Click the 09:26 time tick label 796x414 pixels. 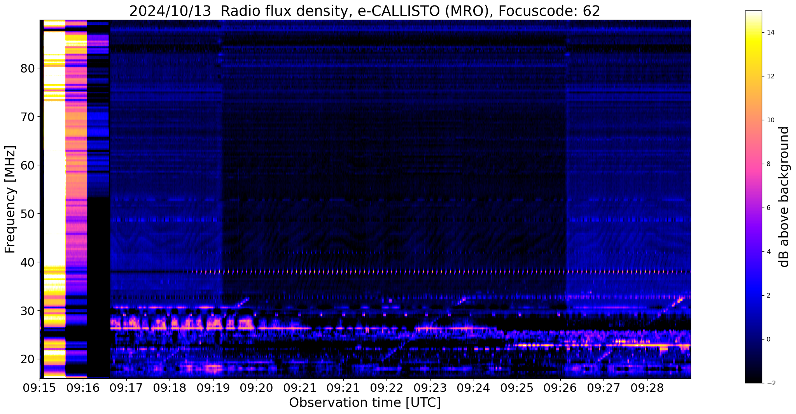[x=560, y=388]
